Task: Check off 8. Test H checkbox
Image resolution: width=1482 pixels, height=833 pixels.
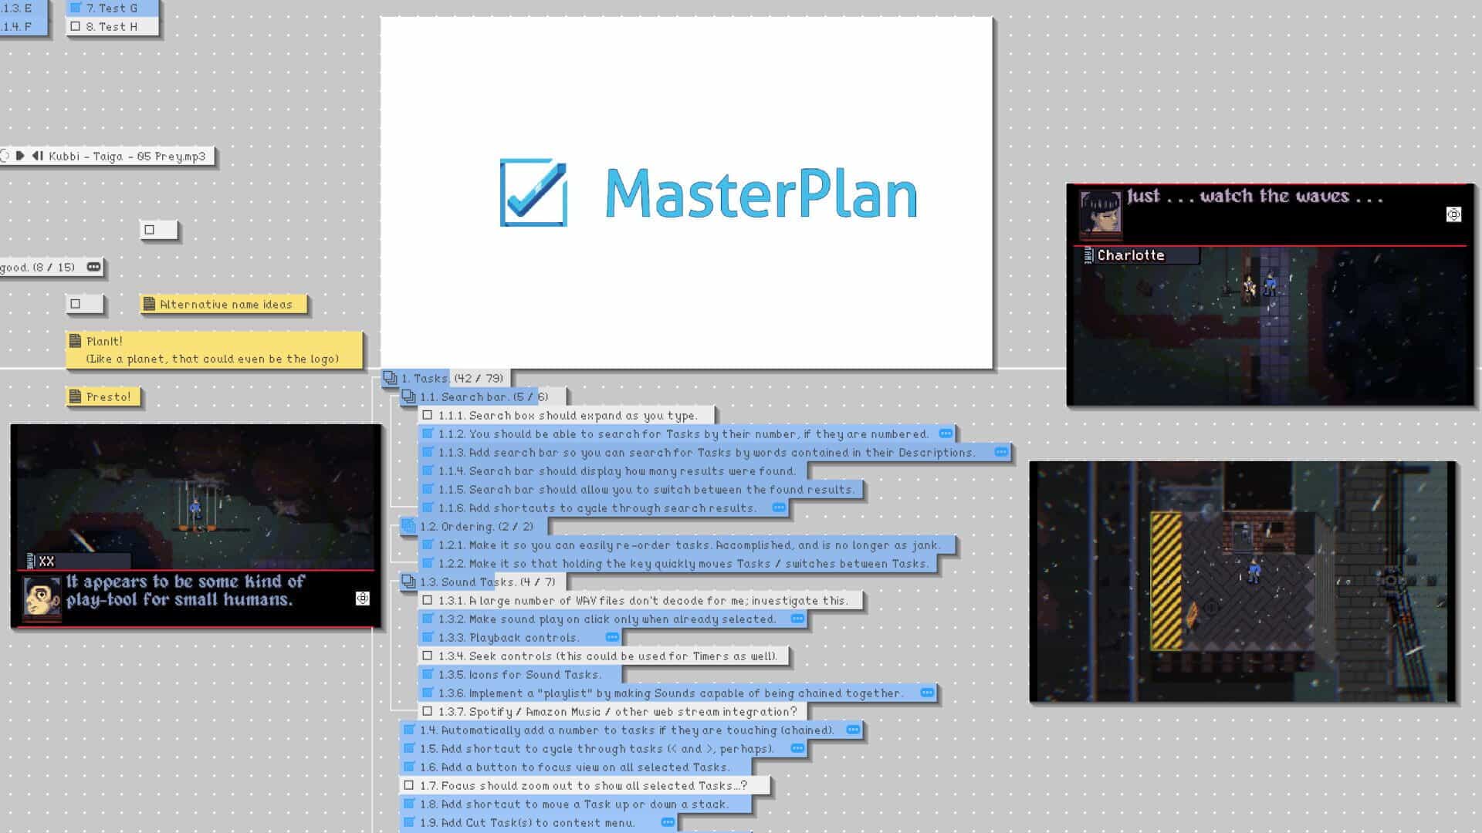Action: 76,26
